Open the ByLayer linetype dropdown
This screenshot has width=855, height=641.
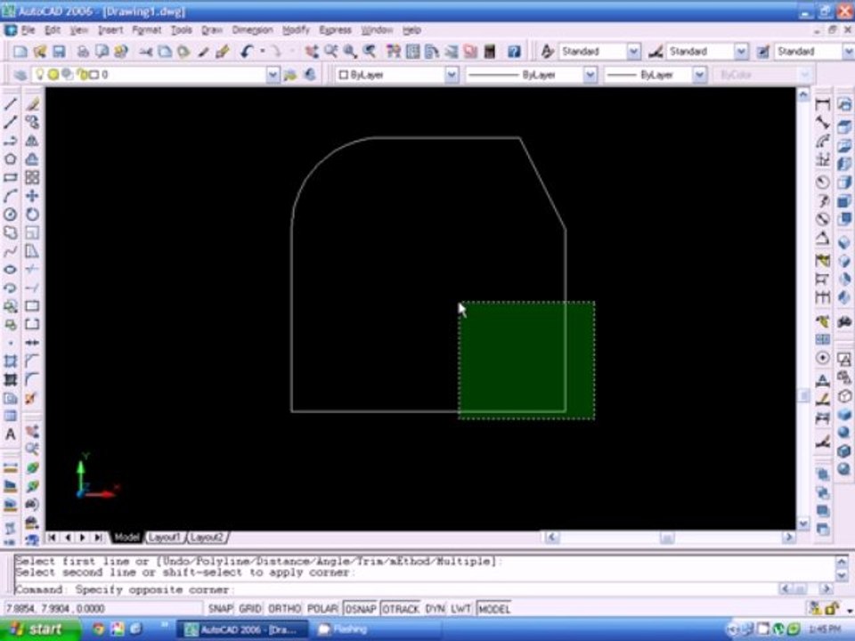pyautogui.click(x=590, y=75)
